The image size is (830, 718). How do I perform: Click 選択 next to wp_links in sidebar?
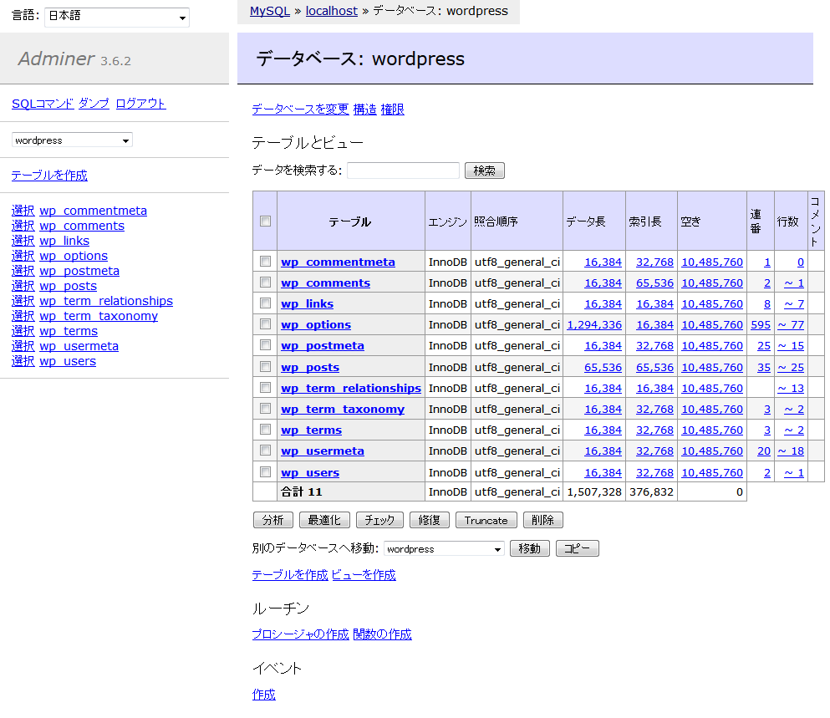[x=23, y=241]
